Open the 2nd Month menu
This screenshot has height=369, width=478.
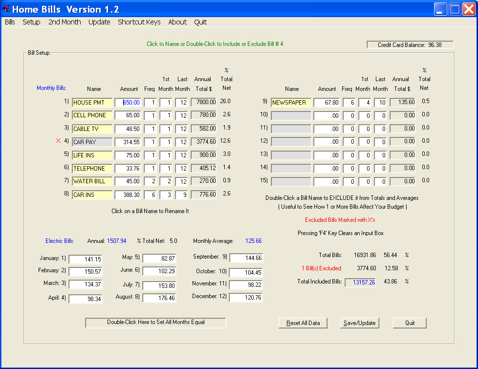65,22
